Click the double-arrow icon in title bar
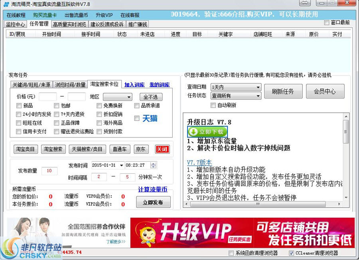 tap(305, 3)
